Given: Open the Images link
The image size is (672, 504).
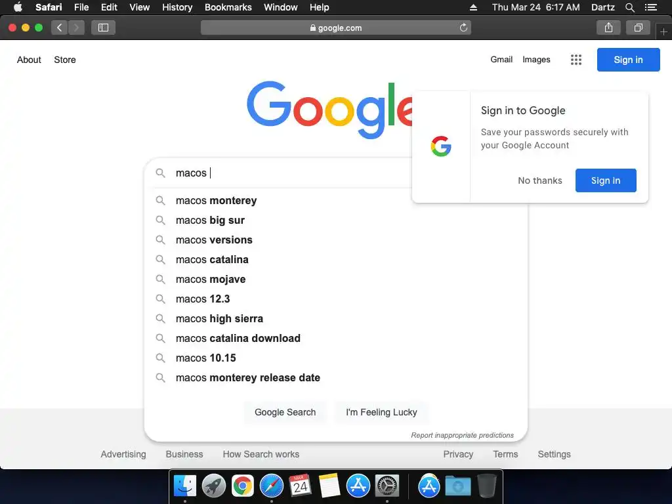Looking at the screenshot, I should tap(536, 60).
